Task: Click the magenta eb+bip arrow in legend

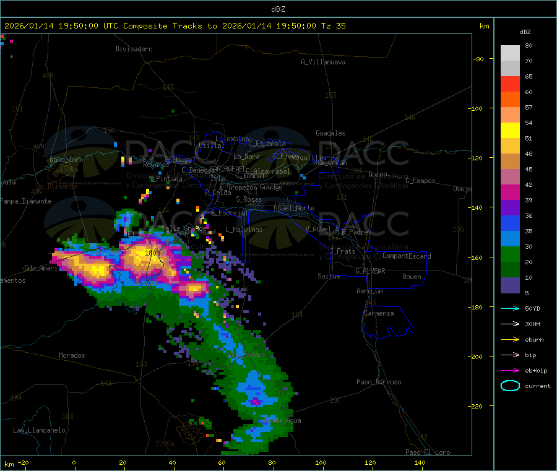Action: (510, 371)
